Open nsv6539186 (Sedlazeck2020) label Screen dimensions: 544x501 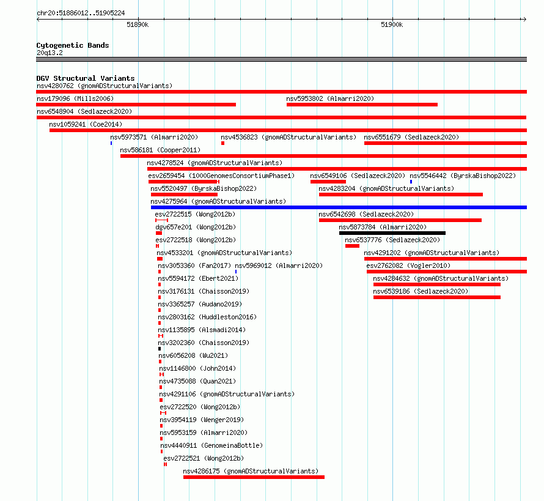421,291
